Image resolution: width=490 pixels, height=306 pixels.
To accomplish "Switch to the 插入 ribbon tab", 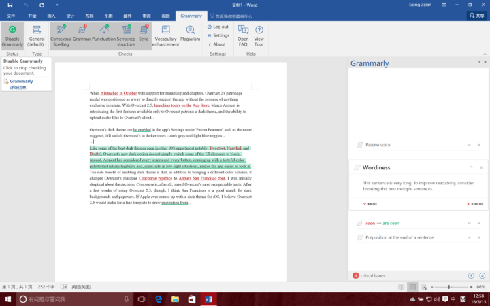I will coord(52,15).
